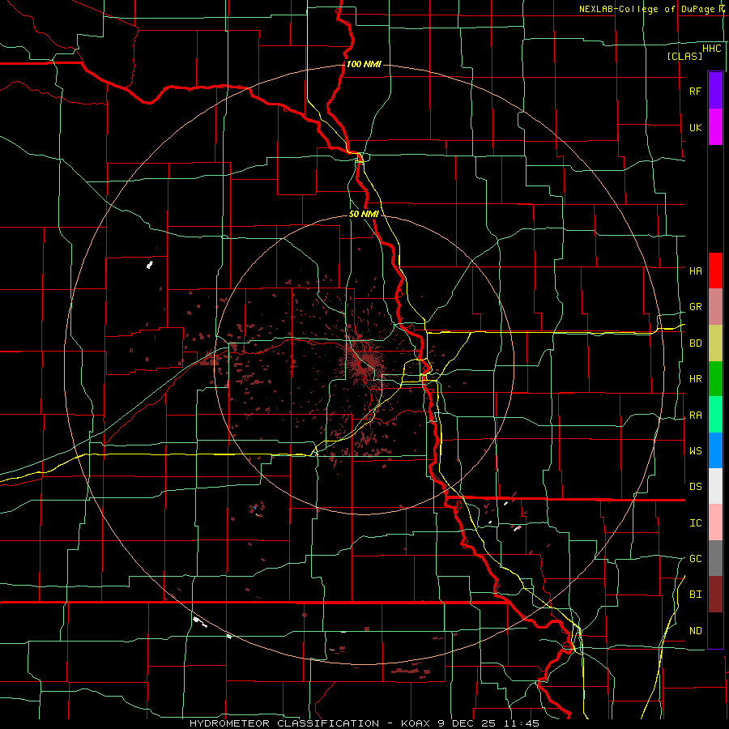Click the red HA legend swatch
This screenshot has height=729, width=729.
[715, 271]
